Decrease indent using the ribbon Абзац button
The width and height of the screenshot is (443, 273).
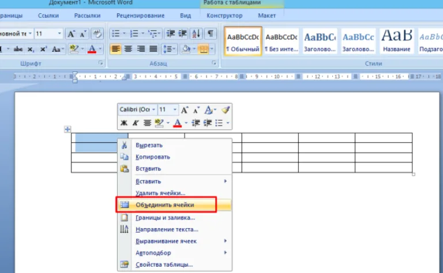click(170, 34)
